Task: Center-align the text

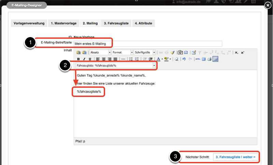Action: [x=104, y=59]
